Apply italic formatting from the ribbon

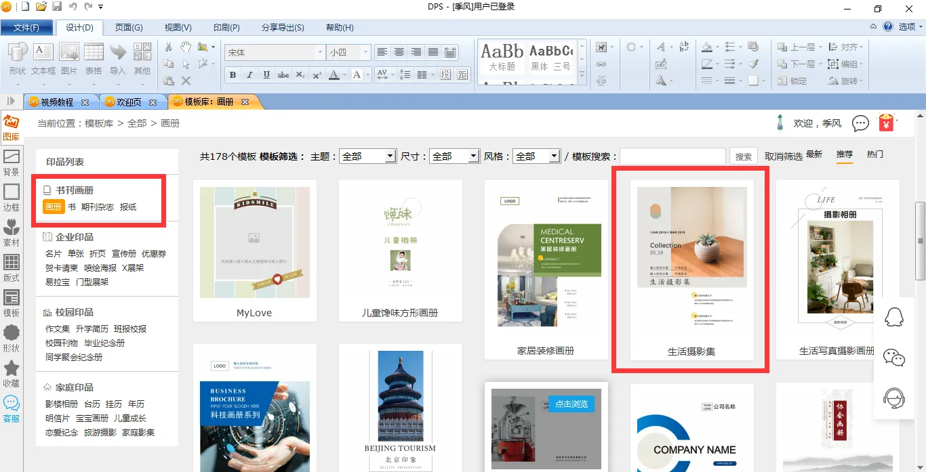coord(249,75)
